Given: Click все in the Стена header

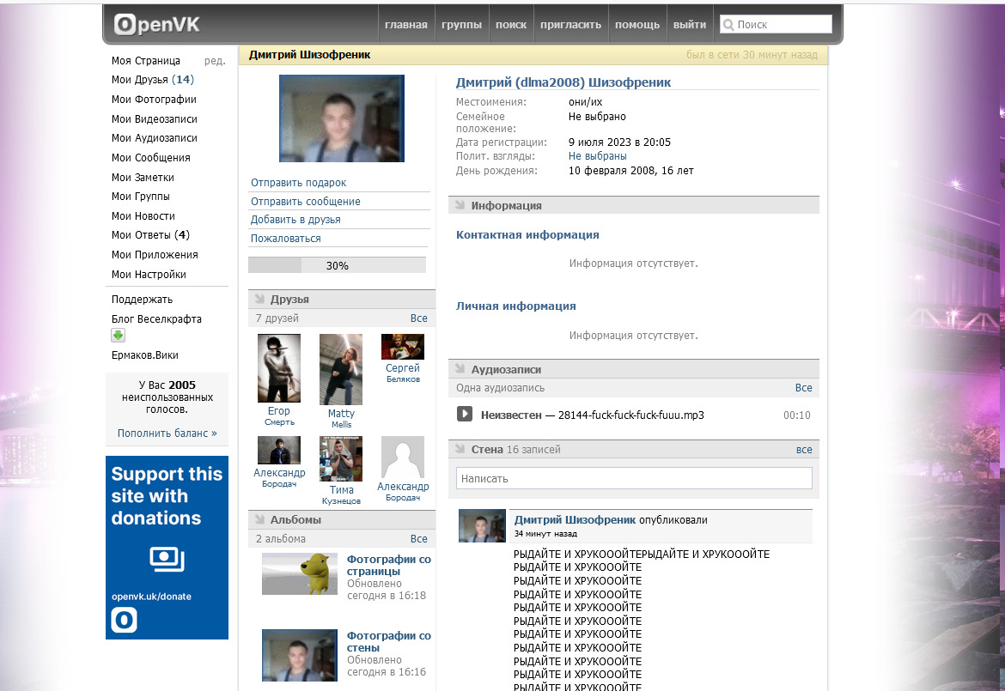Looking at the screenshot, I should [x=804, y=450].
